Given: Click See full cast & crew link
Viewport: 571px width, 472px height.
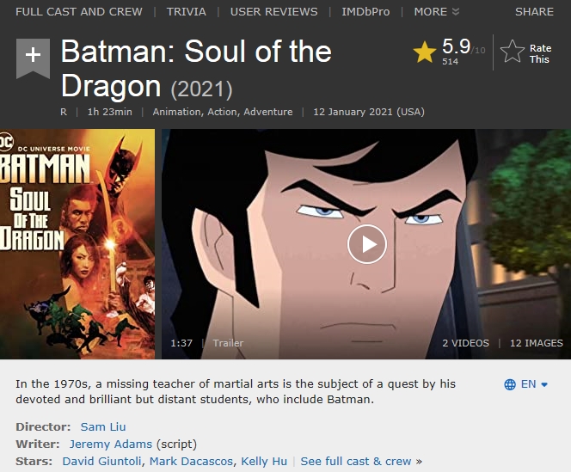Looking at the screenshot, I should click(357, 461).
